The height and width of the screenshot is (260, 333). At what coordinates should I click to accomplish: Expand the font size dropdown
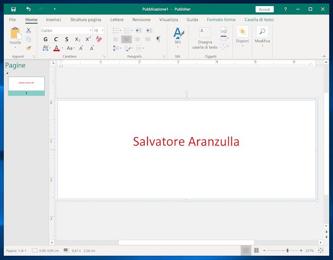coord(102,31)
